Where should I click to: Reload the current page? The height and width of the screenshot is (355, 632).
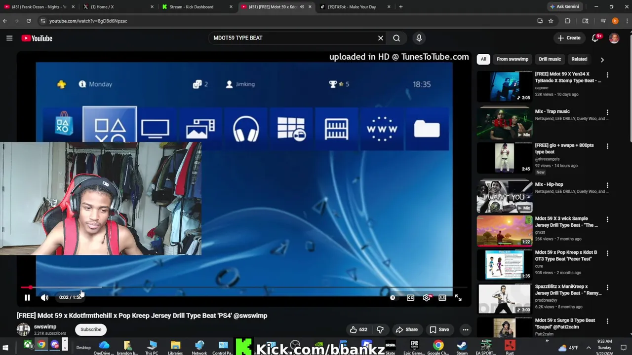pyautogui.click(x=29, y=21)
